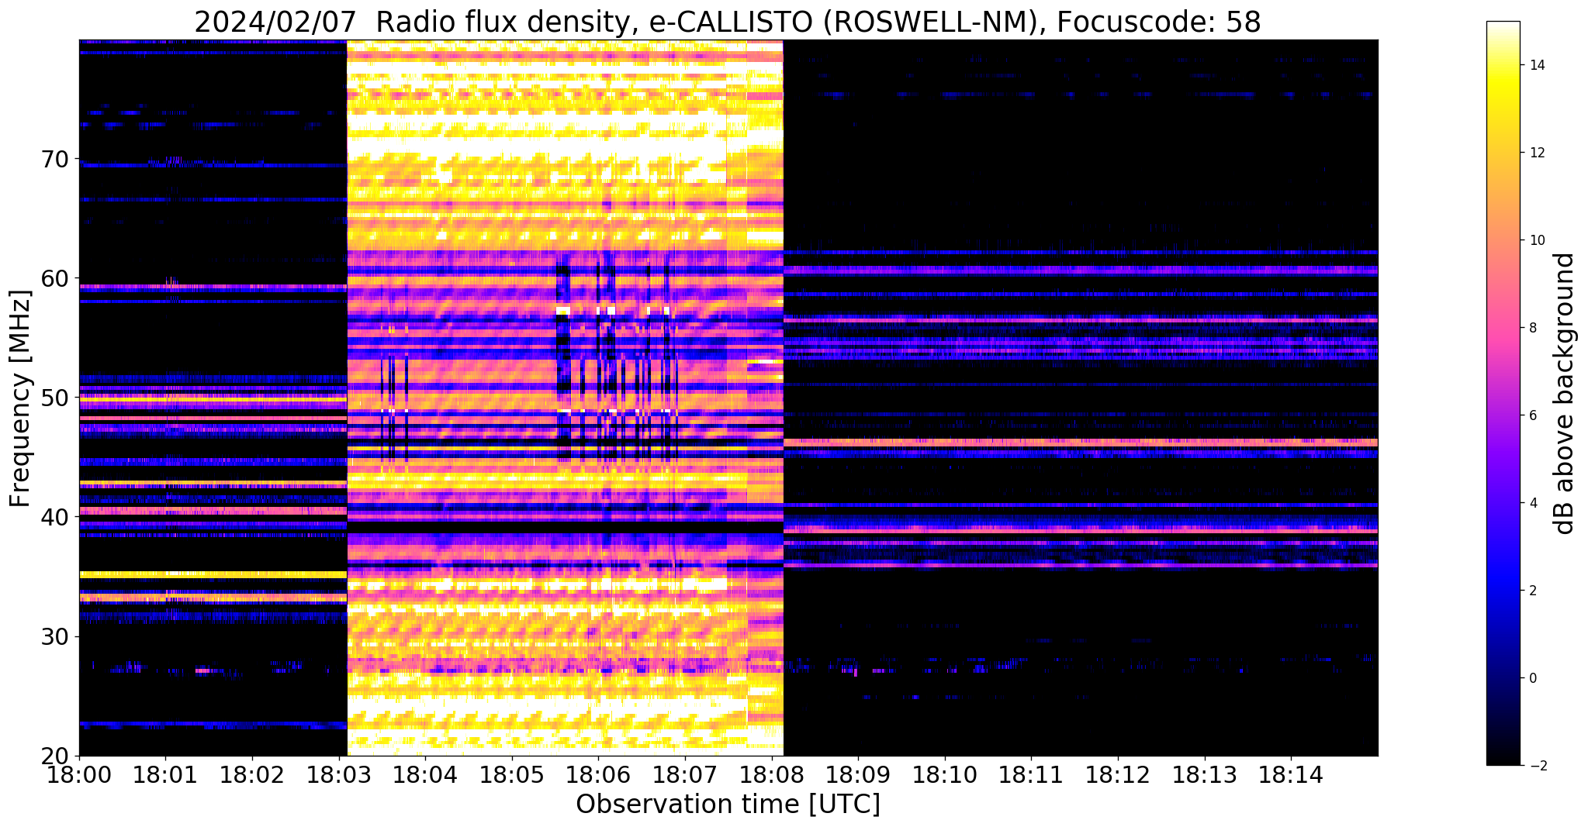The image size is (1588, 827).
Task: Click the 40 MHz frequency tick label
Action: [x=57, y=517]
